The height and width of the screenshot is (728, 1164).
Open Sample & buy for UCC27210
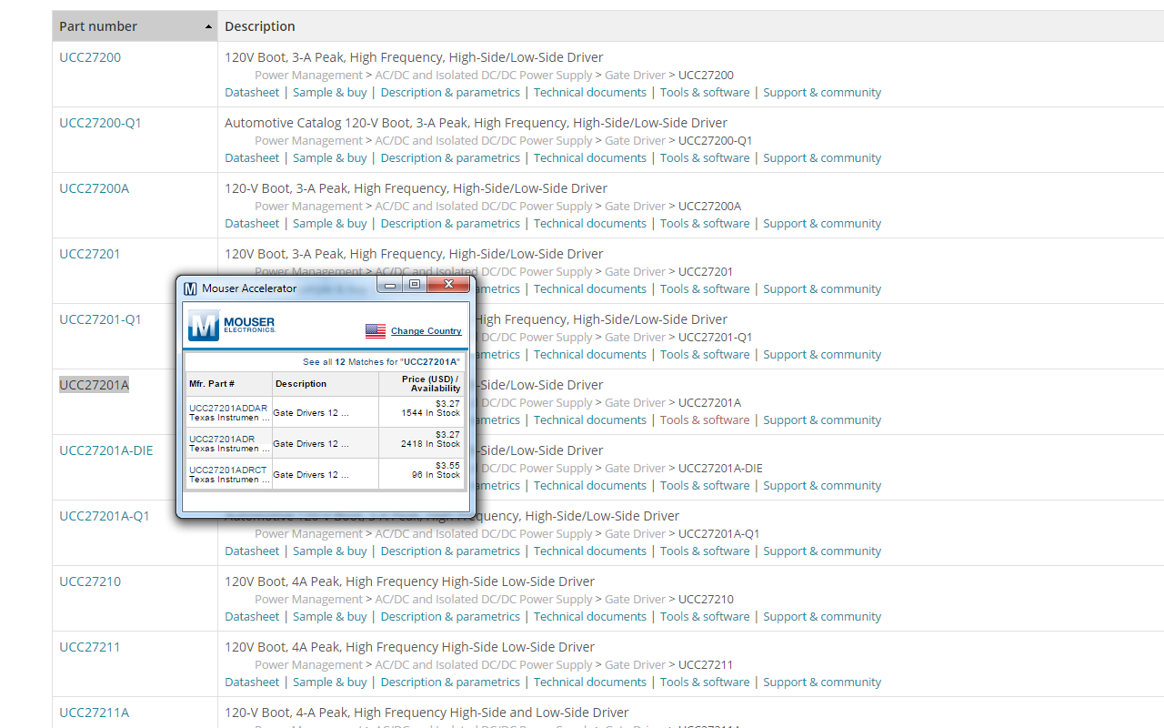coord(330,617)
